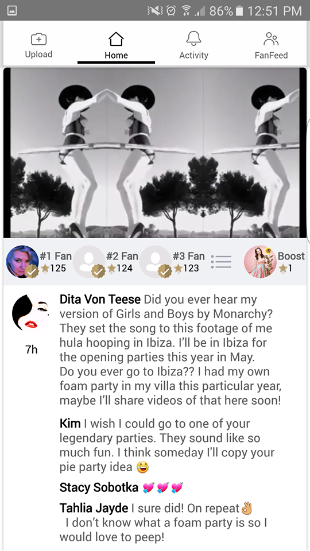Select the Boost star count label
Image resolution: width=310 pixels, height=551 pixels.
click(285, 269)
